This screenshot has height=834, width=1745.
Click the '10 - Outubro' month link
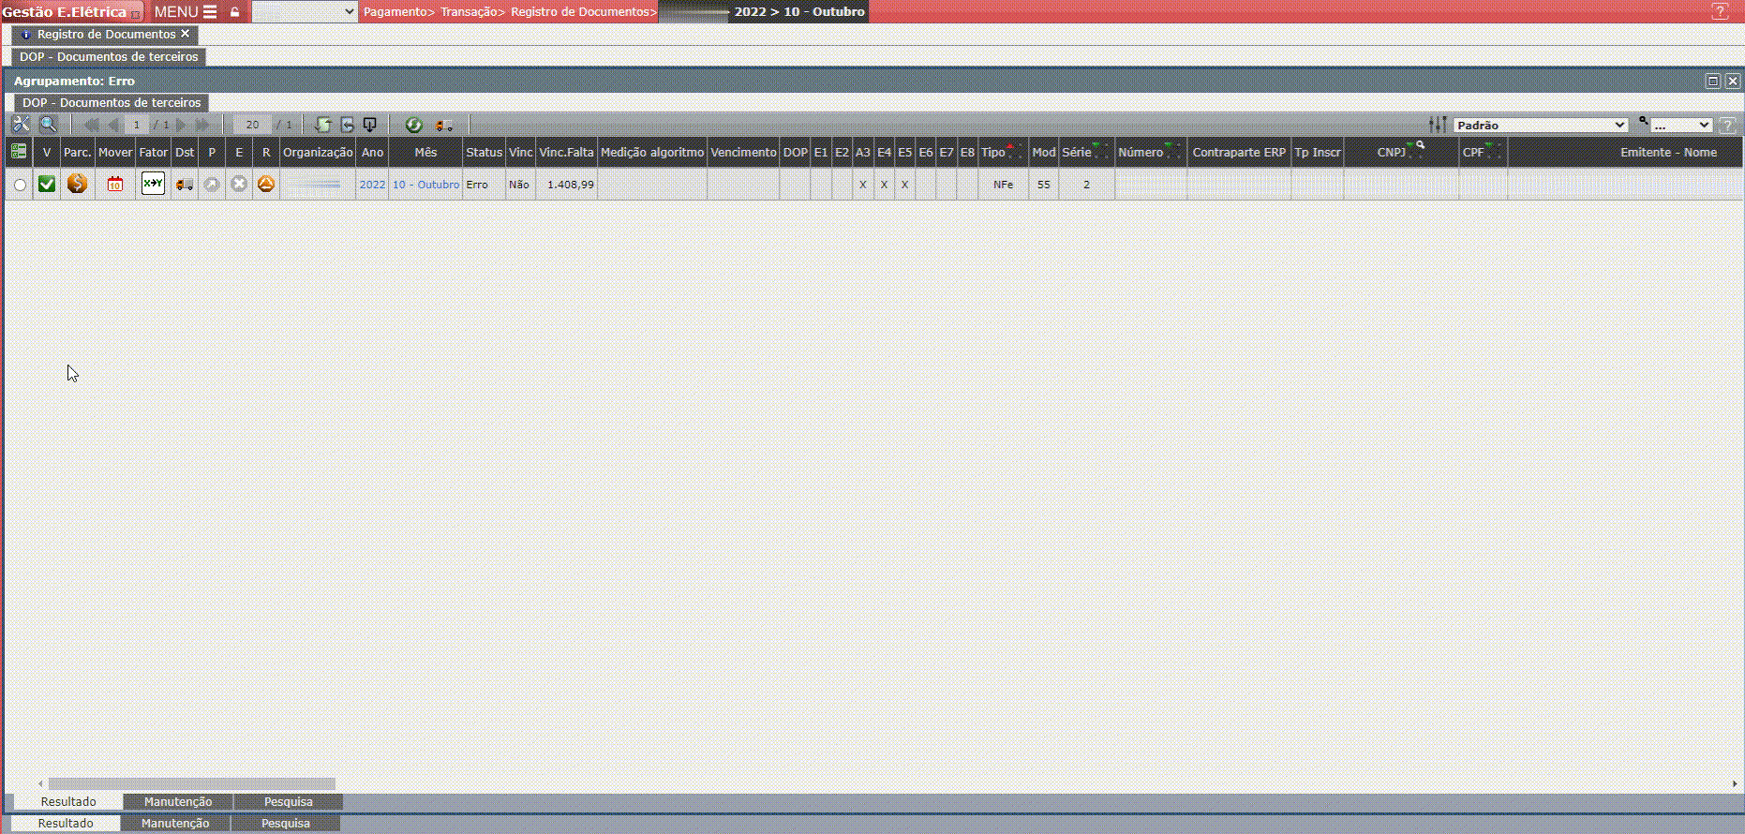[425, 185]
